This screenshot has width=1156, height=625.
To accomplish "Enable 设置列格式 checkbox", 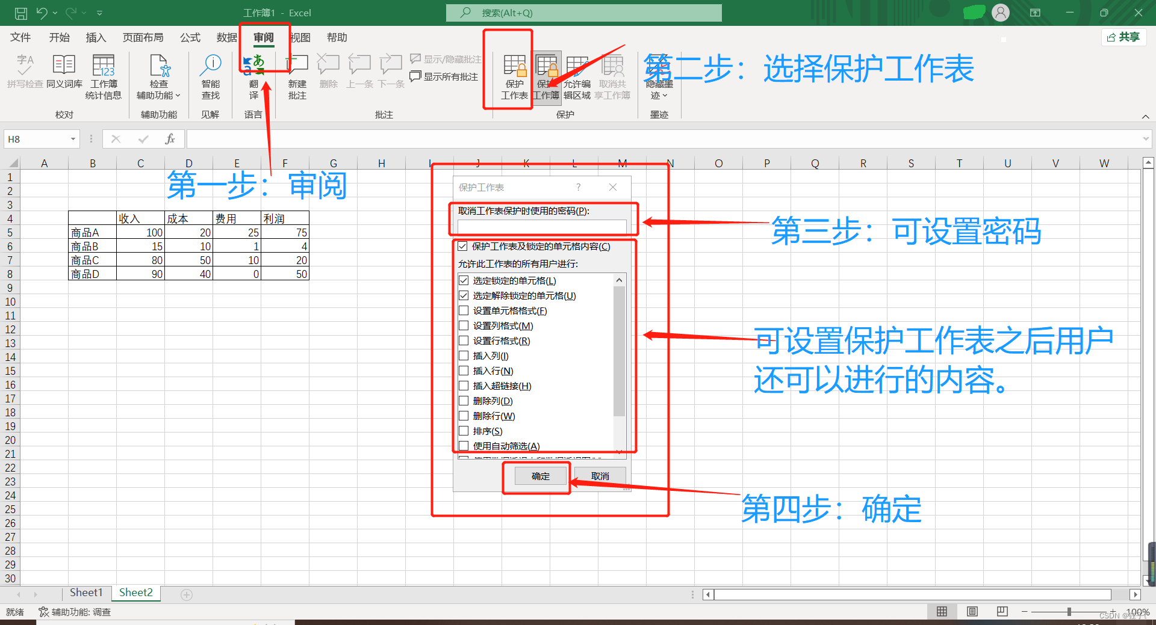I will (464, 325).
